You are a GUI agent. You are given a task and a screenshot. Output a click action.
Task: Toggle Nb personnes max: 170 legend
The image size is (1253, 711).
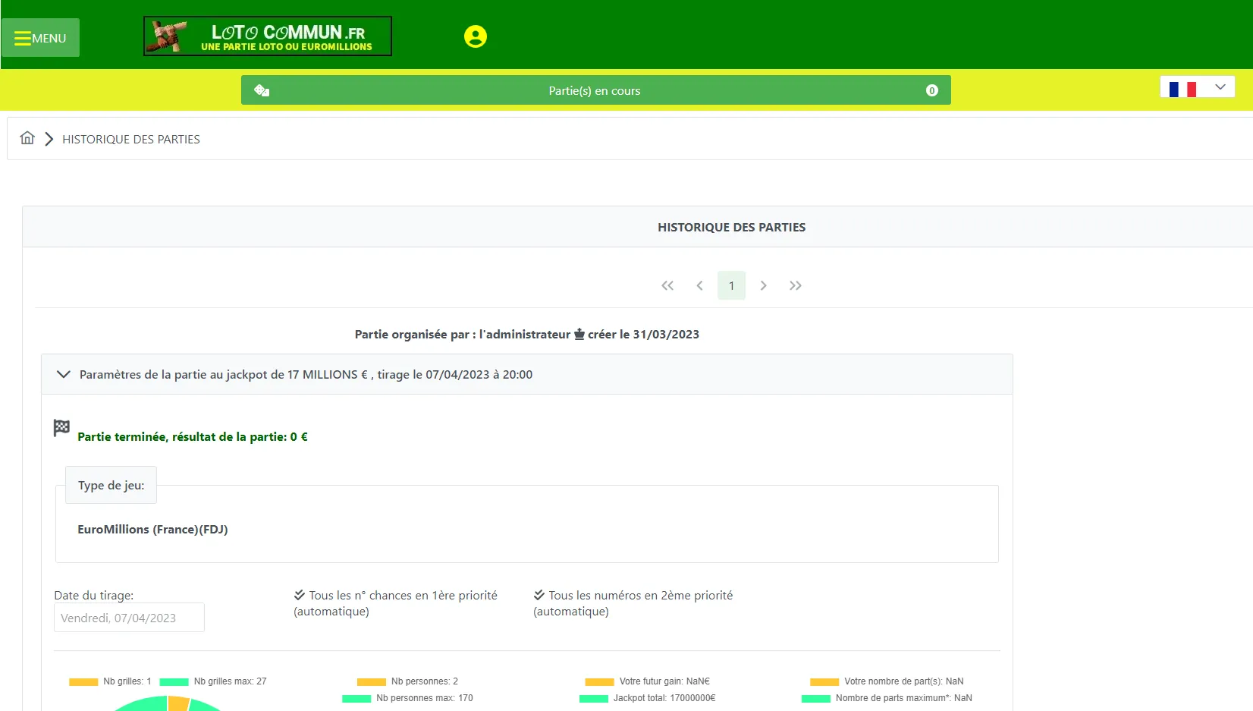point(407,698)
